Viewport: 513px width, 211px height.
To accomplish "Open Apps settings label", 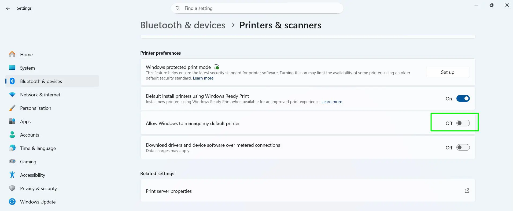I will point(25,122).
